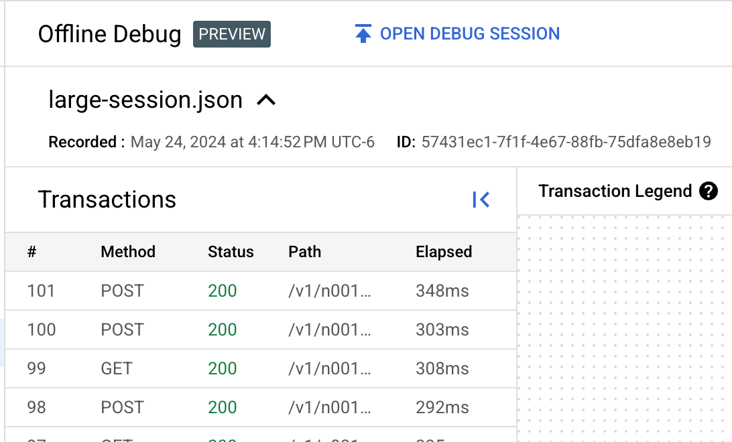The height and width of the screenshot is (442, 732).
Task: Select transaction 98 POST method cell
Action: (122, 407)
